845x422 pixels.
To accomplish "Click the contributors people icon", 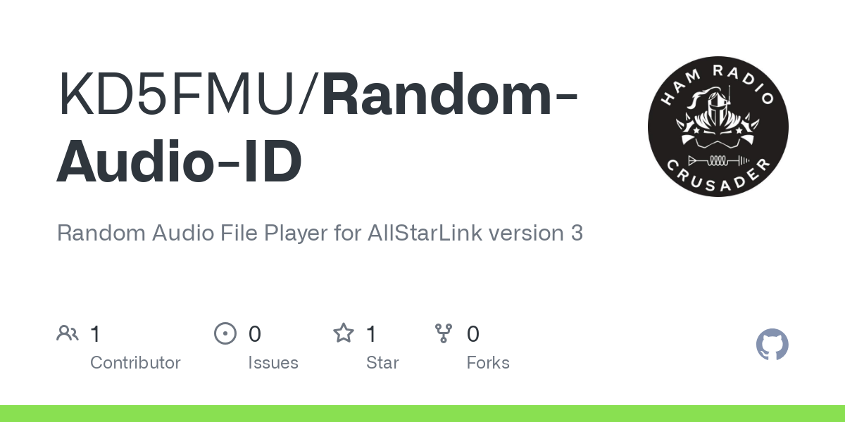I will click(68, 333).
